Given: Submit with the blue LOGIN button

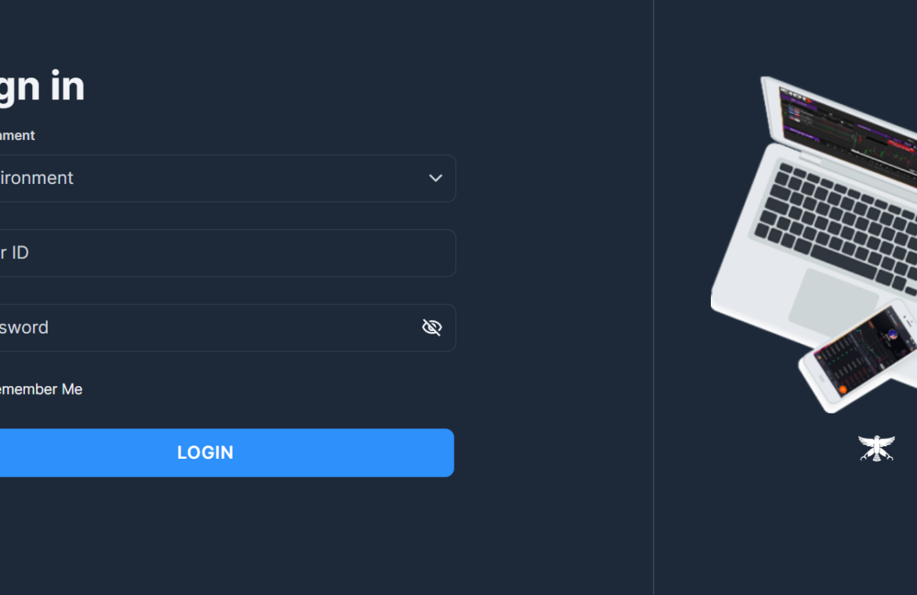Looking at the screenshot, I should (x=227, y=453).
